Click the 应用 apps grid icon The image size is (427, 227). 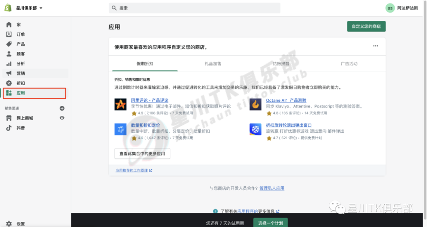point(9,93)
